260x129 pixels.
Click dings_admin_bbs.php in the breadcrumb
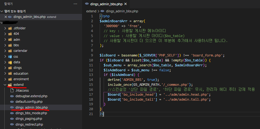click(x=122, y=11)
